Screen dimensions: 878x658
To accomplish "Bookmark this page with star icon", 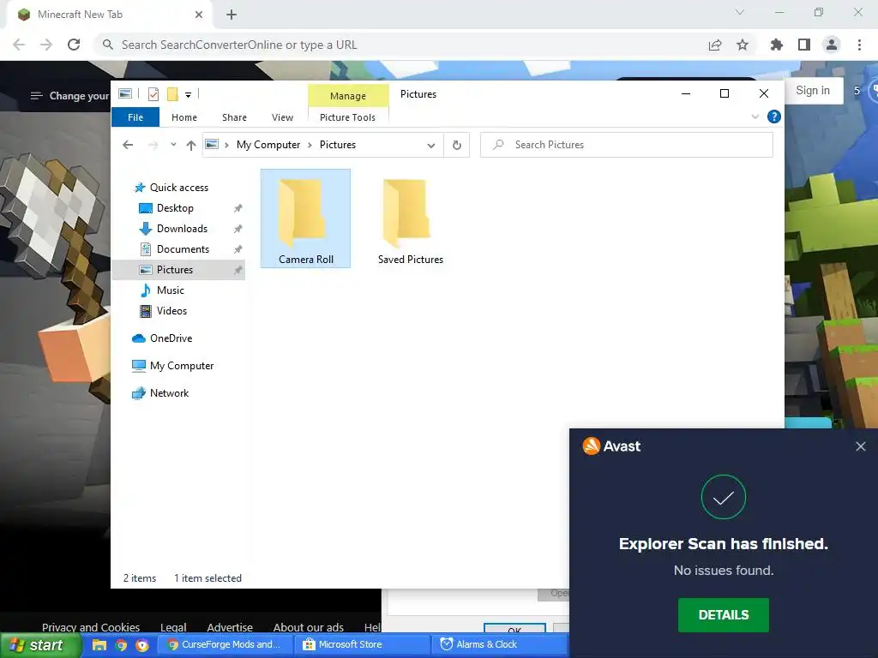I will [x=743, y=45].
